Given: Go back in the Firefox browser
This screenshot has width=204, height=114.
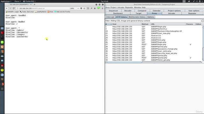Looking at the screenshot, I should (x=7, y=8).
